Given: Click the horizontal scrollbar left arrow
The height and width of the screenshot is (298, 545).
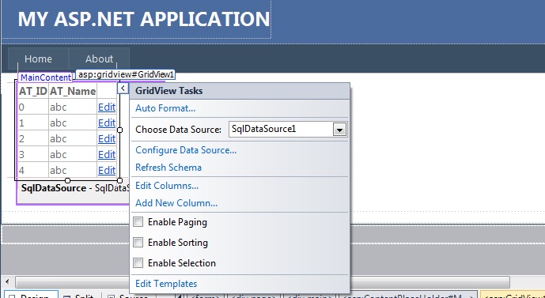Looking at the screenshot, I should (7, 281).
